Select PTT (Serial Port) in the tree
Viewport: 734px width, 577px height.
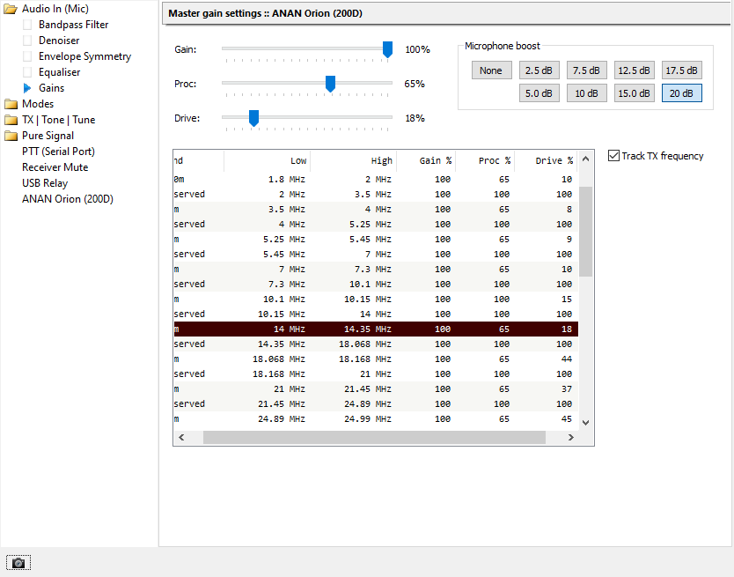point(58,152)
